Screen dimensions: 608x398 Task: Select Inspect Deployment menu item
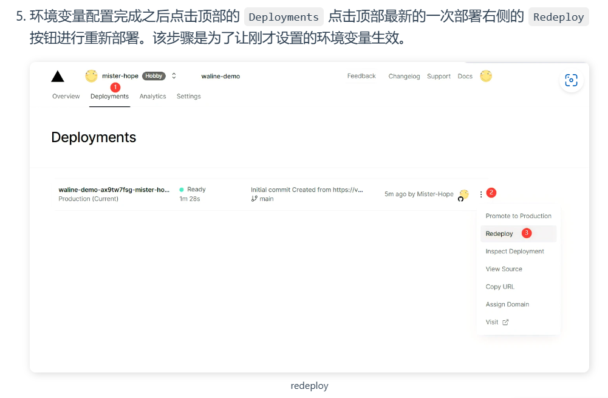click(519, 252)
